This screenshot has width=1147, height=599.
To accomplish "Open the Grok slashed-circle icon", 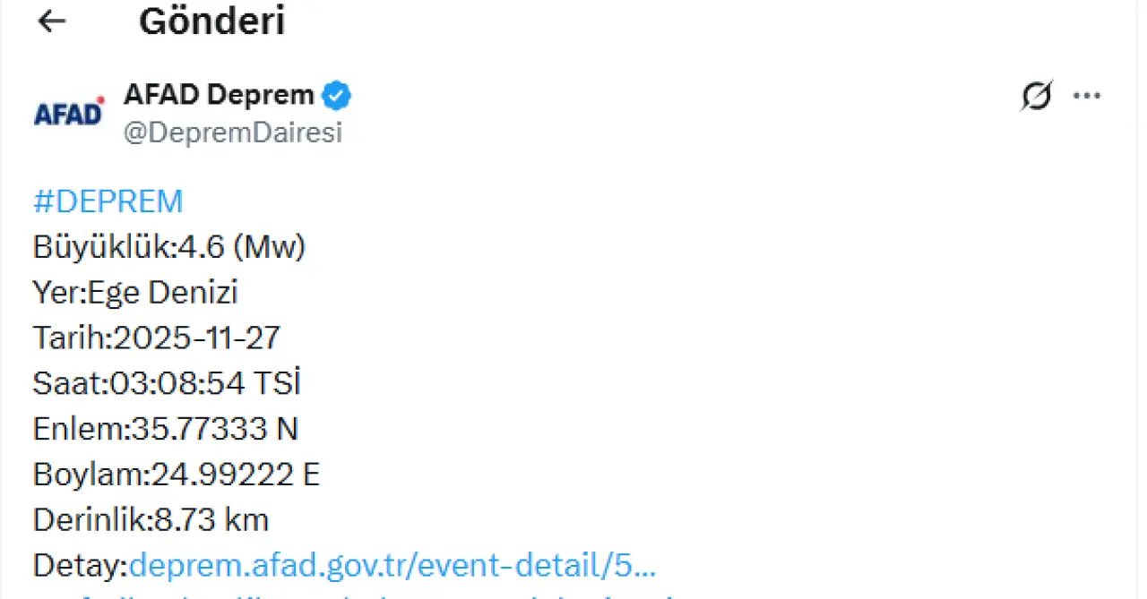I will pyautogui.click(x=1036, y=96).
